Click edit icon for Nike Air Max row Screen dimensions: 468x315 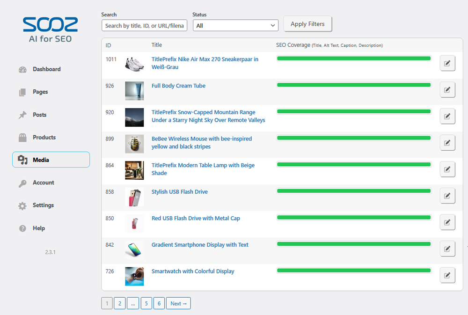[x=447, y=63]
